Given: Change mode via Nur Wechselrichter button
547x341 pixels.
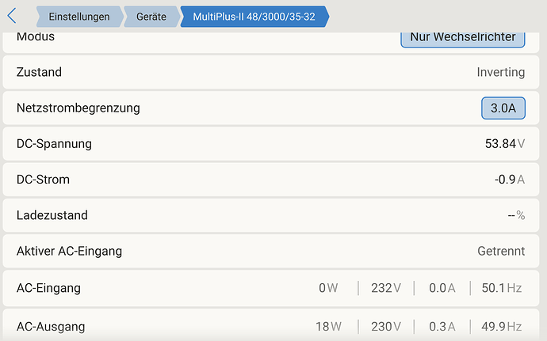Looking at the screenshot, I should coord(463,40).
